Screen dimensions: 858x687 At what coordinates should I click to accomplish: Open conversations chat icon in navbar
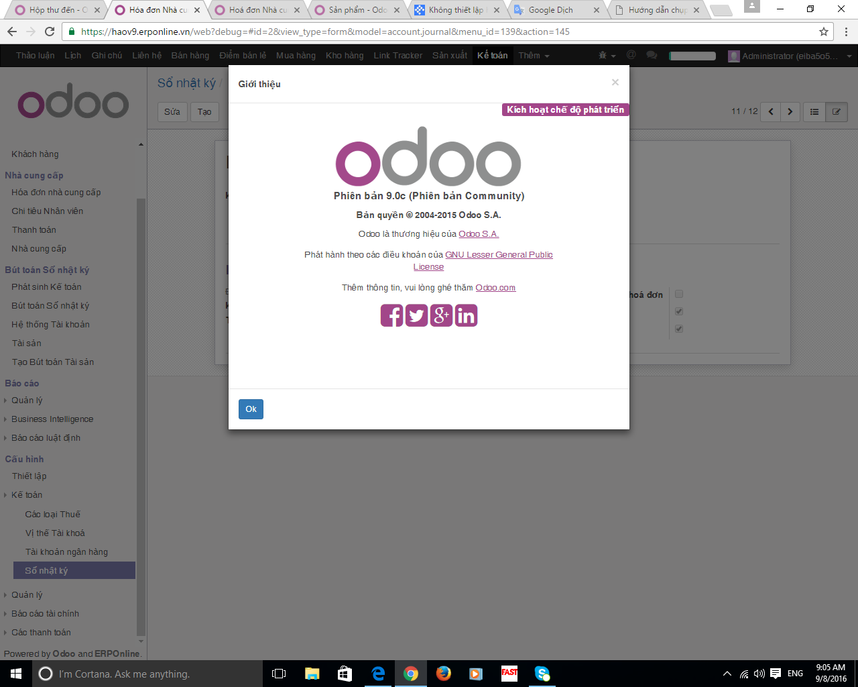click(x=652, y=56)
